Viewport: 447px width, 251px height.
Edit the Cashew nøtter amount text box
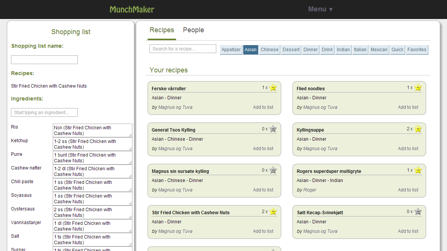93,171
